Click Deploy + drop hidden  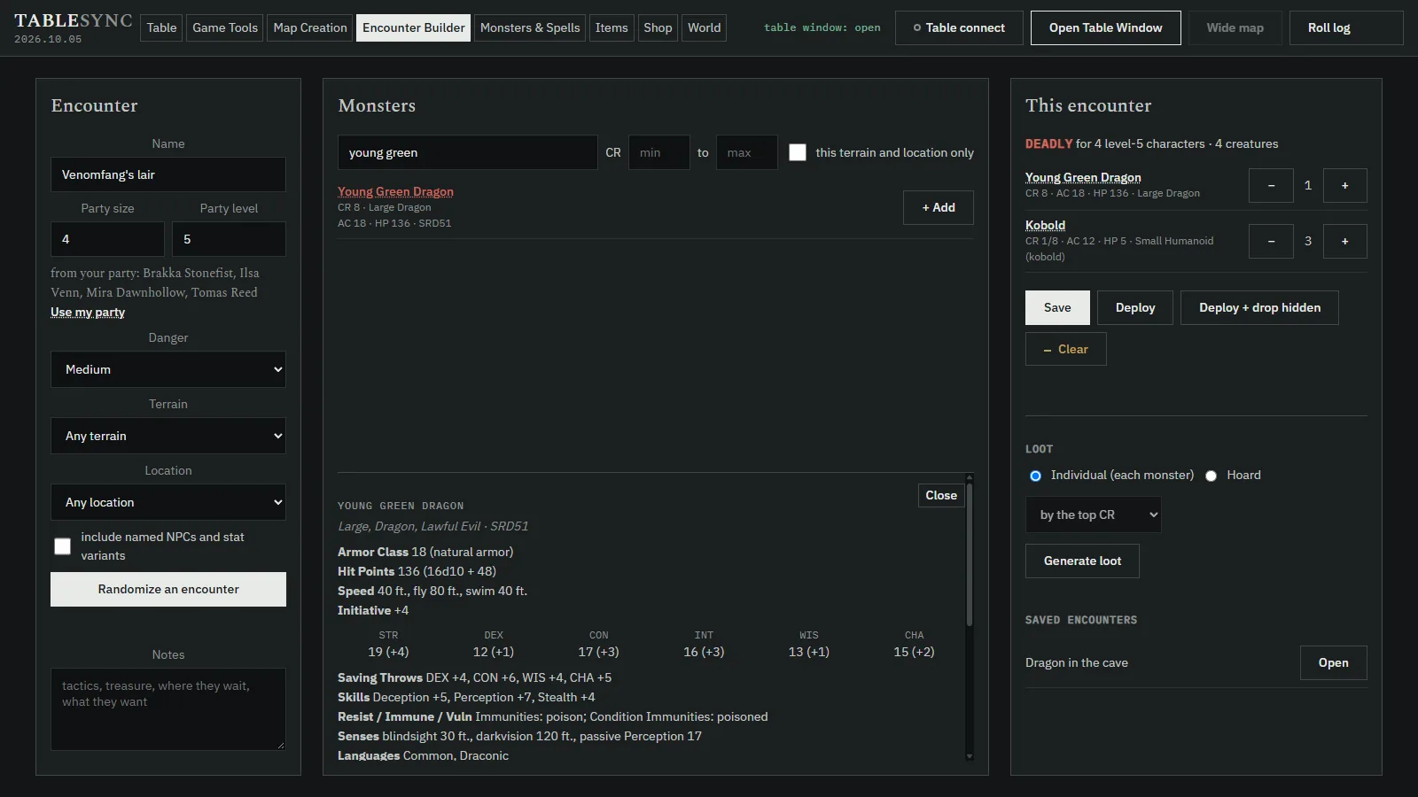1259,307
